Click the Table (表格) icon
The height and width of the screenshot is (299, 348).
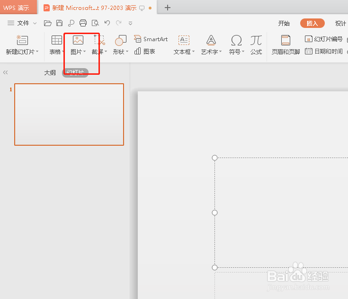[57, 40]
